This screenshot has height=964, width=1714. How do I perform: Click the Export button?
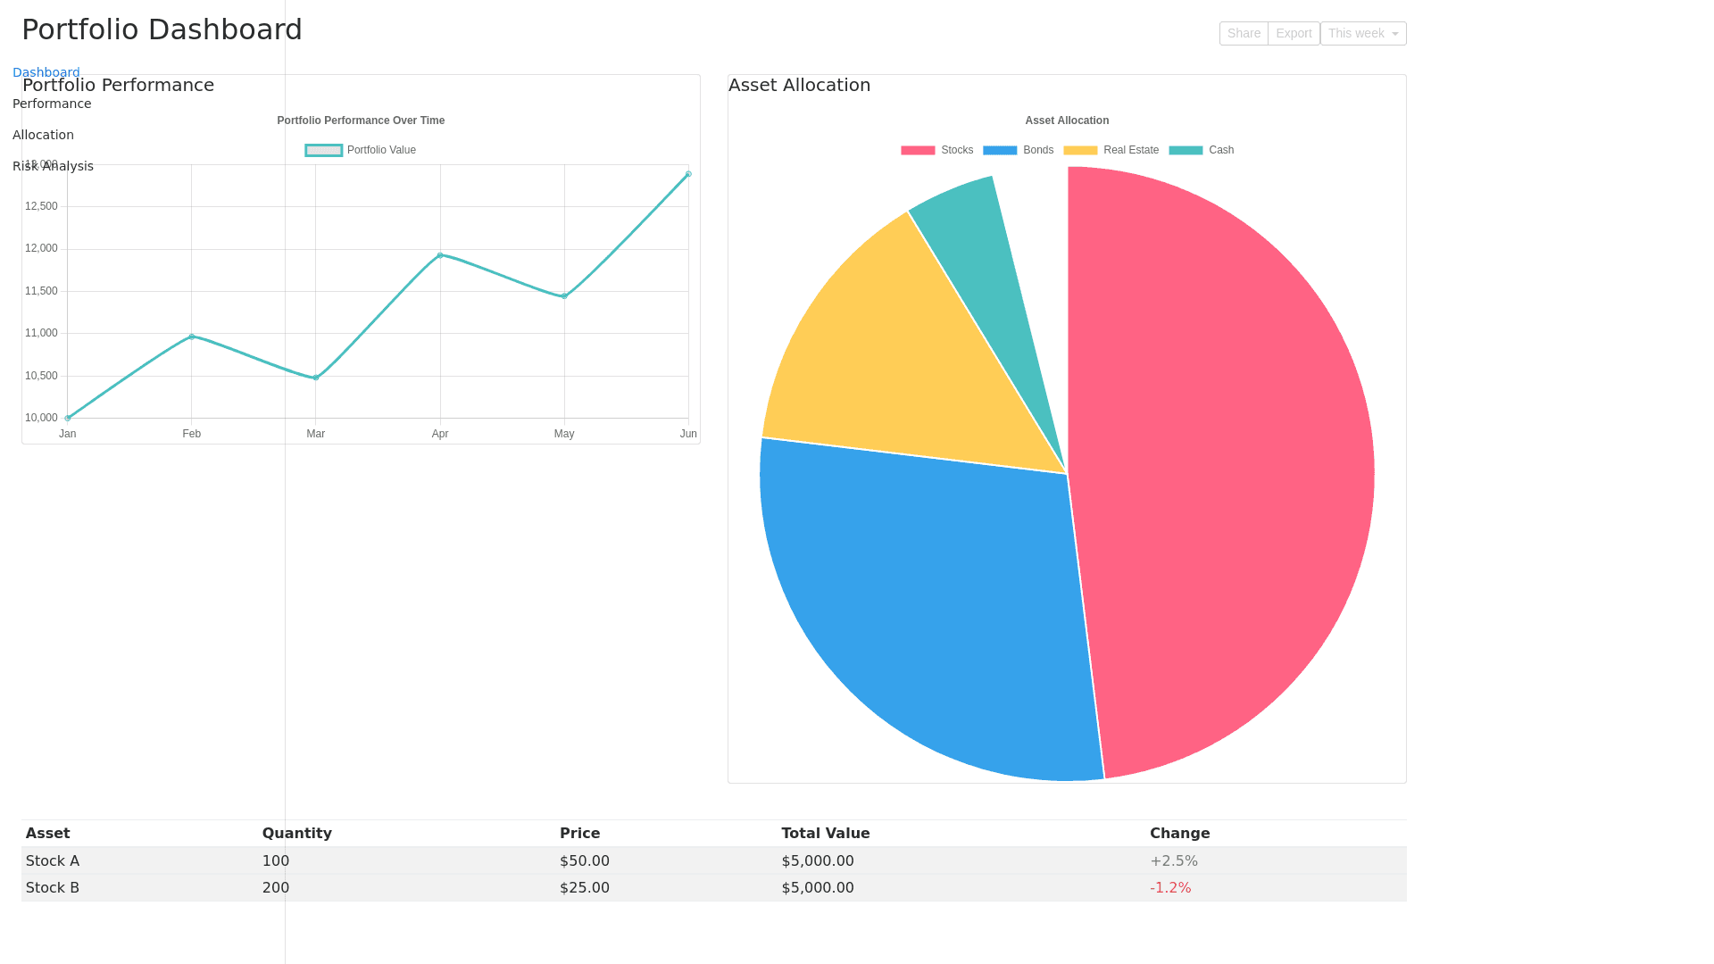click(1293, 33)
